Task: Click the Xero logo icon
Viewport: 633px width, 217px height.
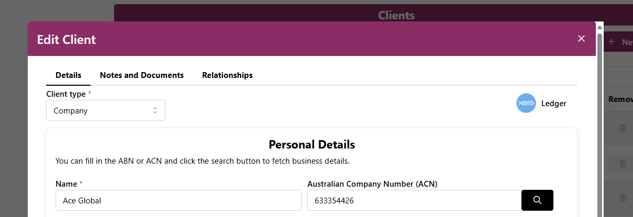Action: pos(526,104)
